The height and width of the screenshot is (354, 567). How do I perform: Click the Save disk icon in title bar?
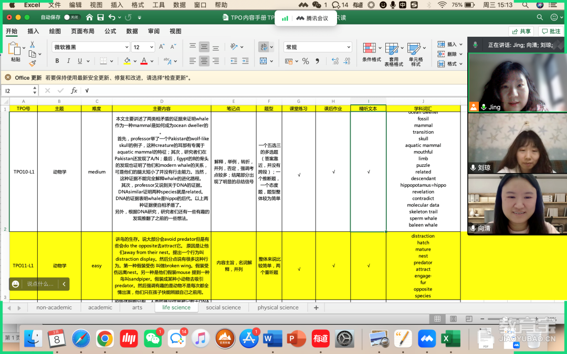pyautogui.click(x=100, y=17)
